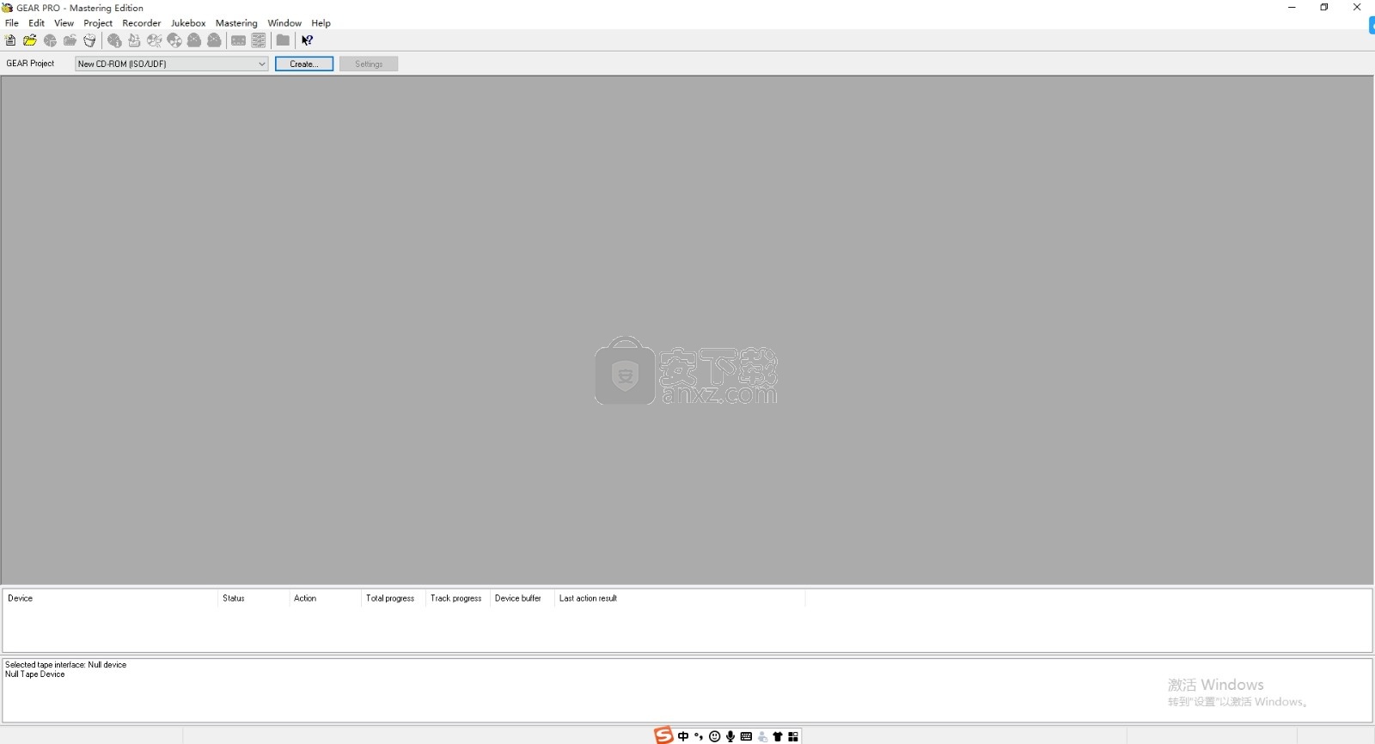Click the Status column header
The image size is (1375, 744).
tap(254, 598)
